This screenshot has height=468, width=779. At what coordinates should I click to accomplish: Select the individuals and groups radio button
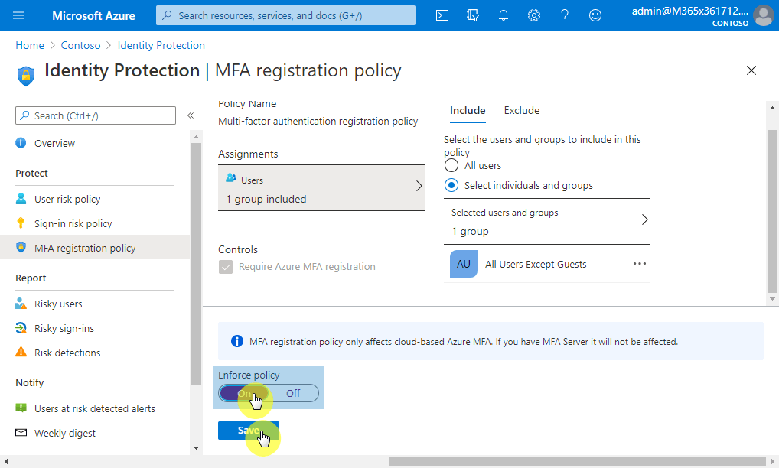pos(451,185)
